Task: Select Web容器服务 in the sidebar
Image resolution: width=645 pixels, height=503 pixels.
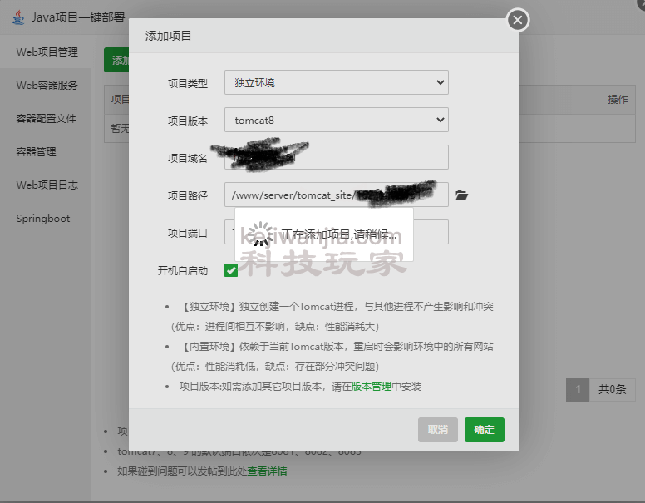Action: coord(46,85)
